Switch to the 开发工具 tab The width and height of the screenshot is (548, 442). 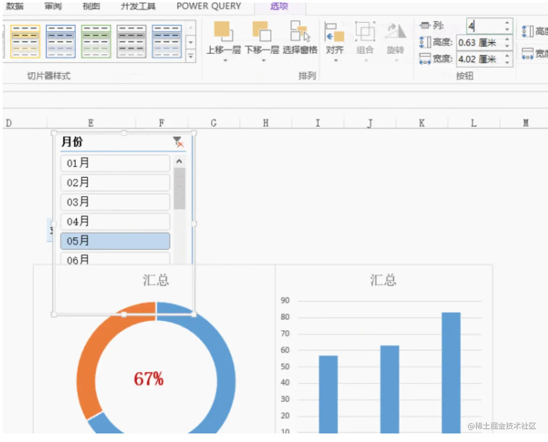tap(138, 6)
